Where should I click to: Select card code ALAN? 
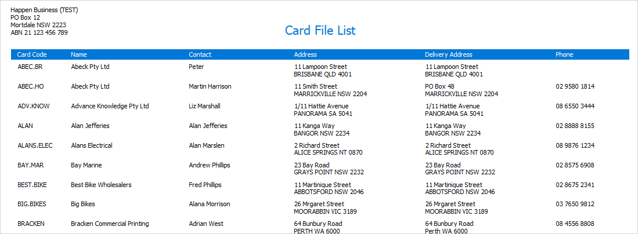(25, 126)
